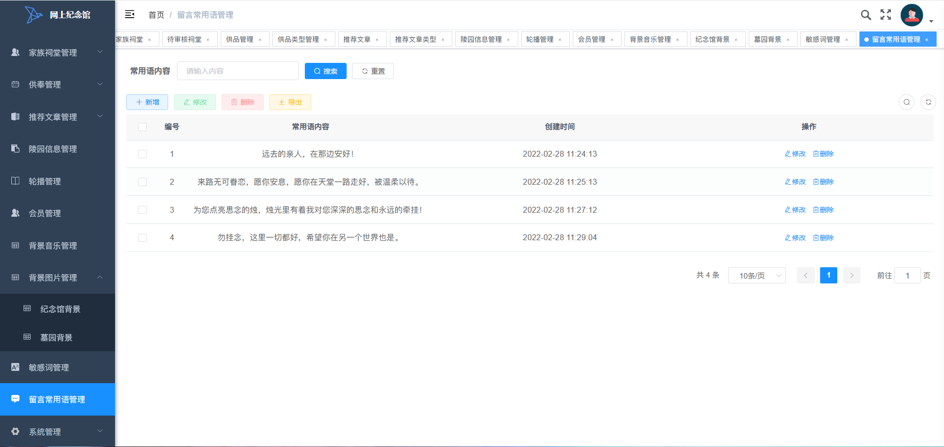Click the caret beside the user avatar
The image size is (944, 447).
931,21
